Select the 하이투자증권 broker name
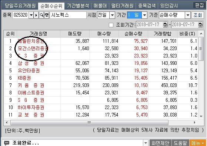The width and height of the screenshot is (207, 146). 31,107
